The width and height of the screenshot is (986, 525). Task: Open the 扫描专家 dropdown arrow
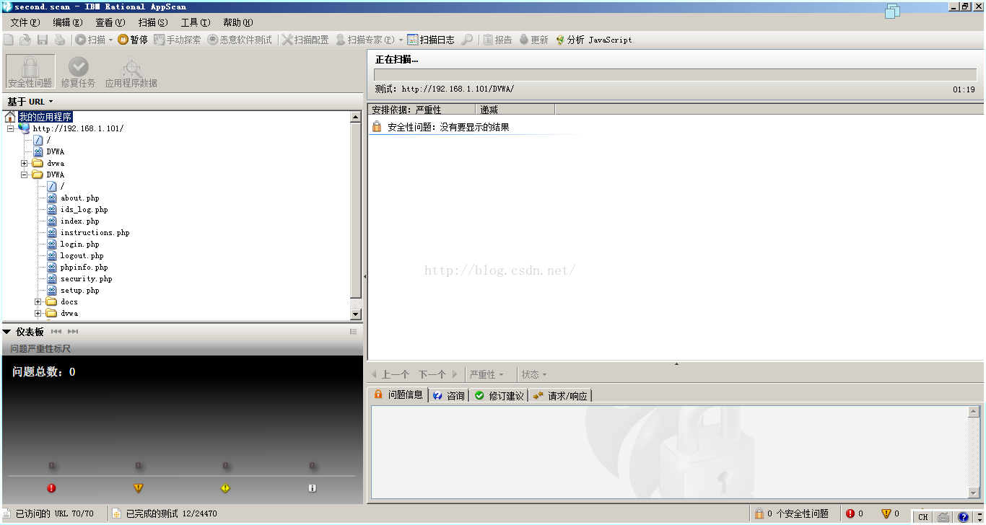[x=401, y=40]
